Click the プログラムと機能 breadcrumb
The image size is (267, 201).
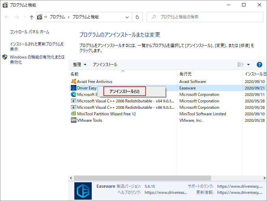[86, 17]
